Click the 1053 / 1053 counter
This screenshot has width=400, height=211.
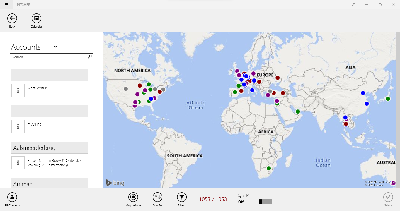(213, 199)
